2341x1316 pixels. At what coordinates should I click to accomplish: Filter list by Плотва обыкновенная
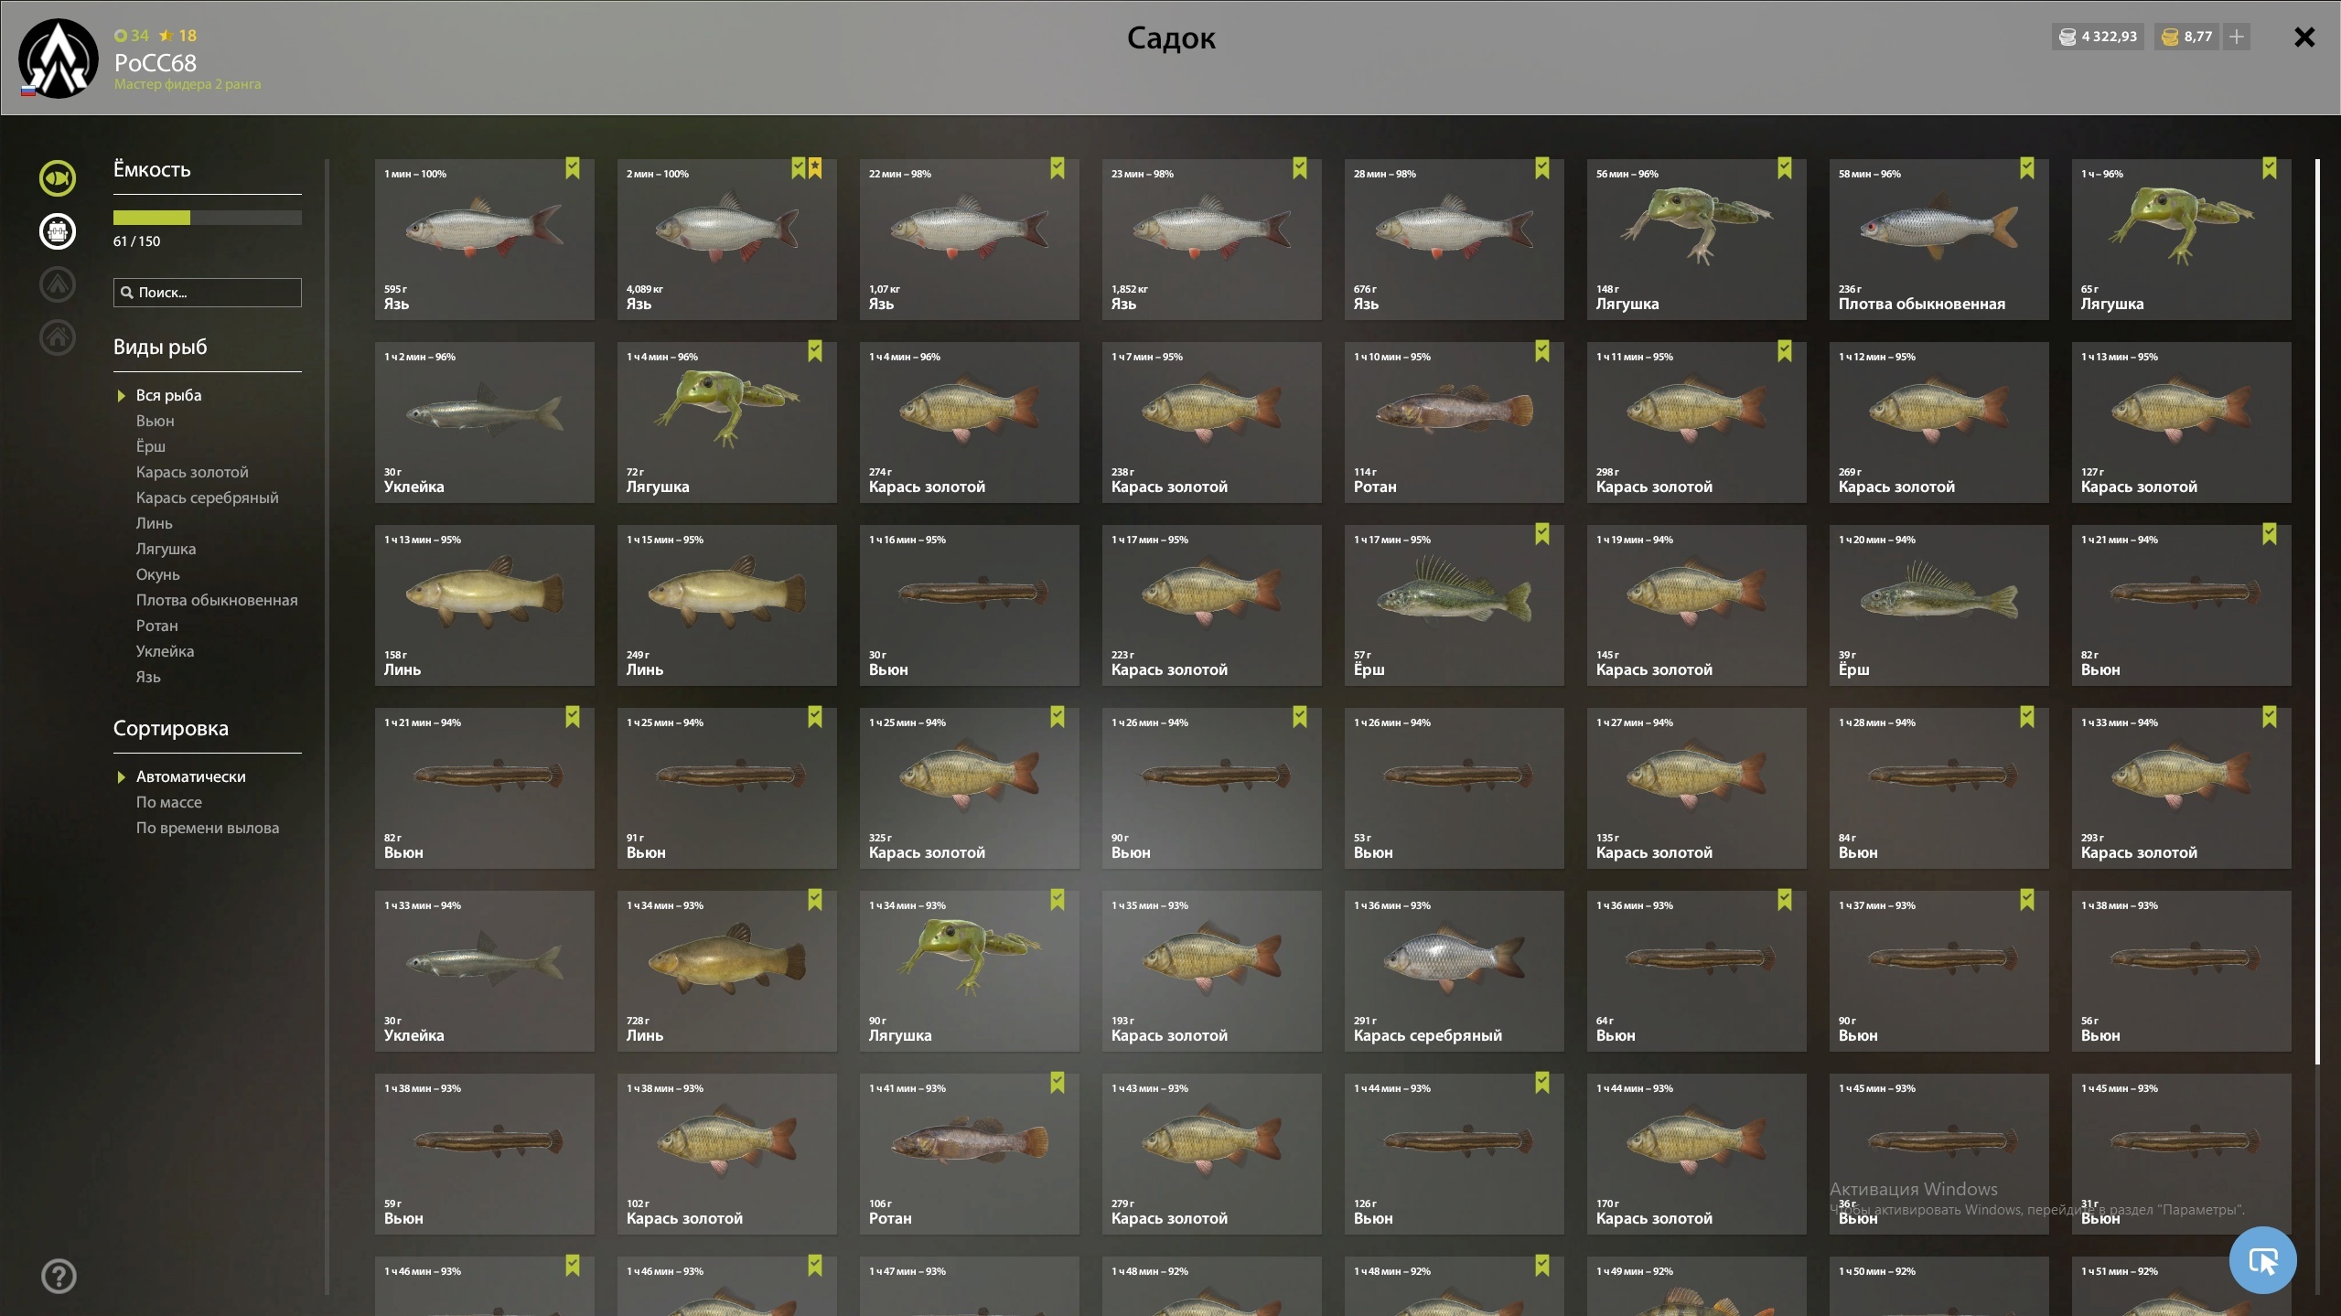pos(217,600)
